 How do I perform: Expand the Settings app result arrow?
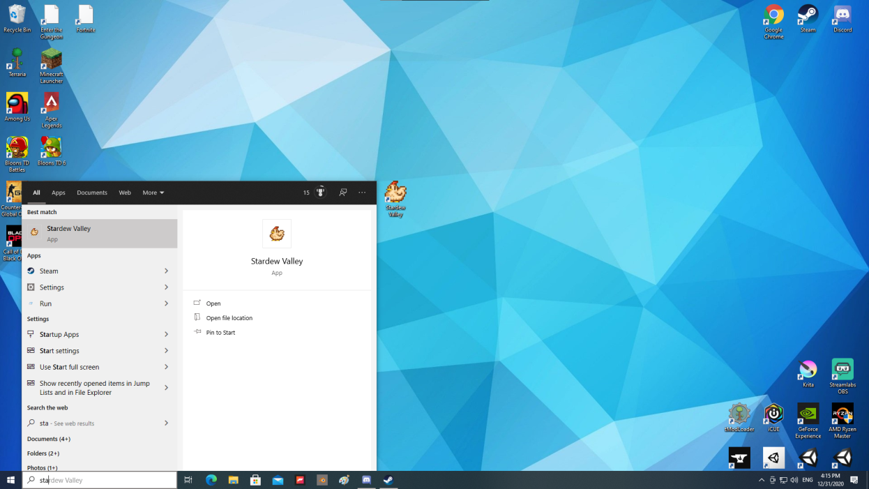[166, 287]
